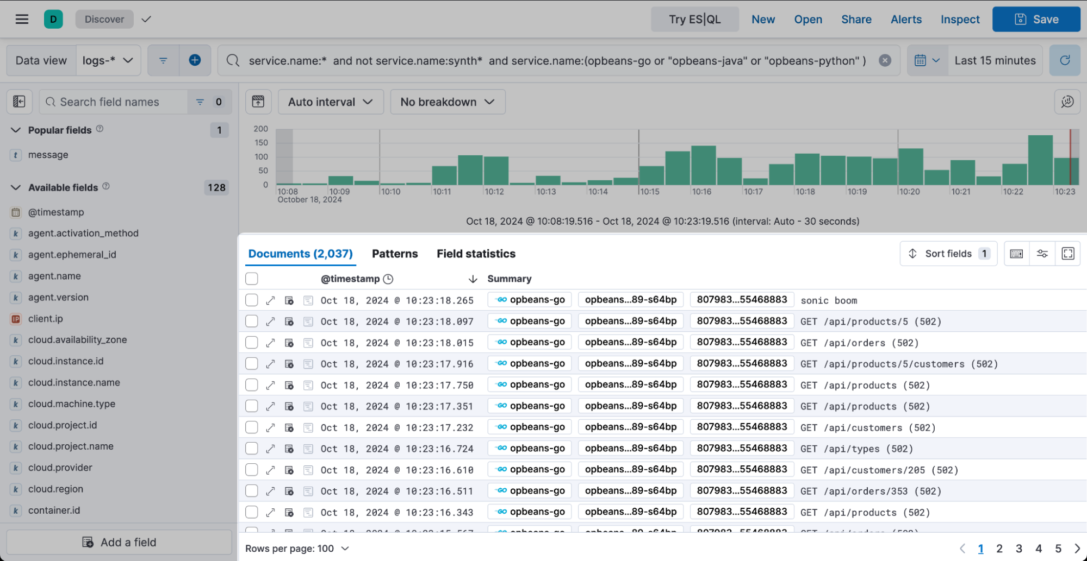Start a New search
Screen dimensions: 1087x561
763,20
